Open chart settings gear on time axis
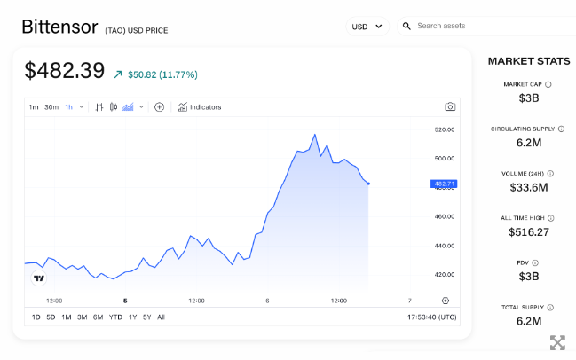Image resolution: width=576 pixels, height=360 pixels. 446,301
